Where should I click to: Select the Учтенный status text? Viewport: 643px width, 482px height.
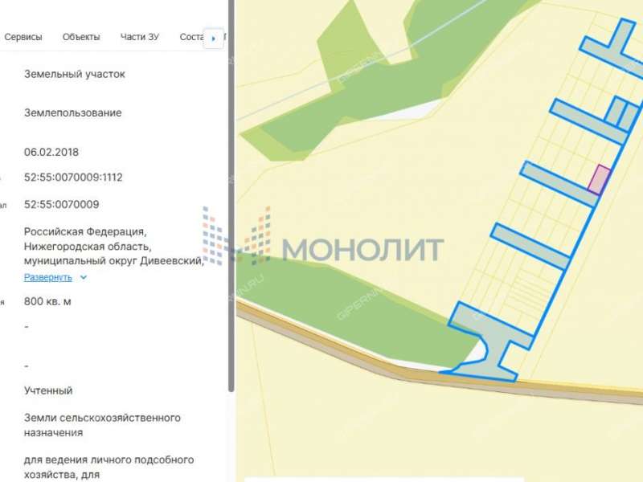47,390
